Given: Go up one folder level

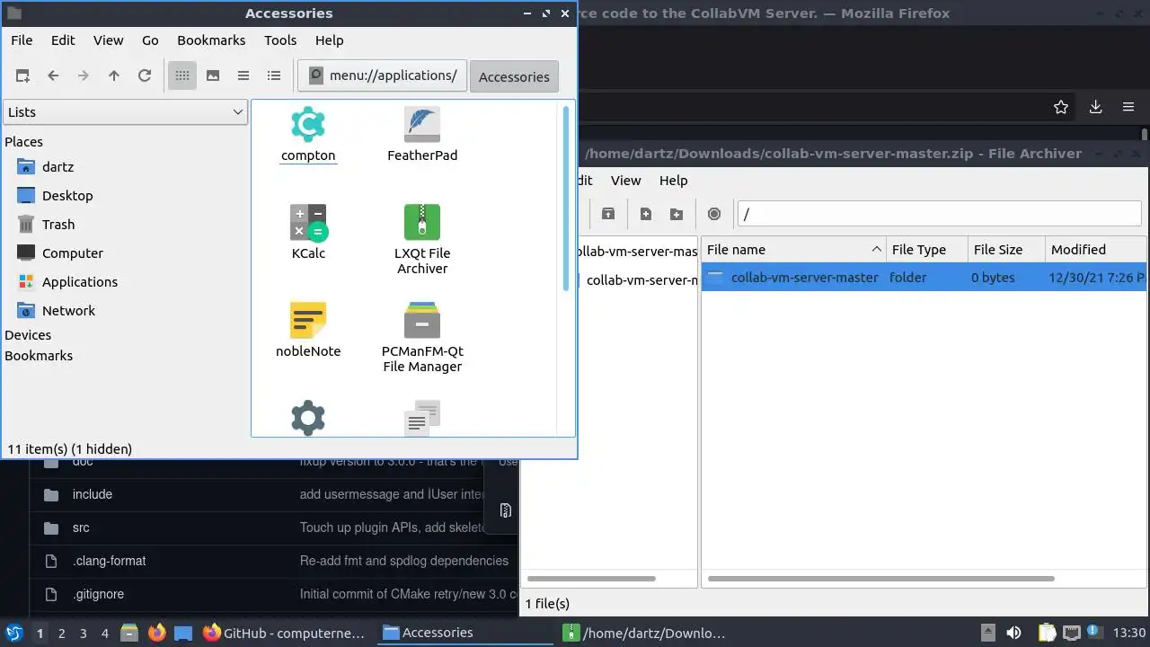Looking at the screenshot, I should (114, 76).
